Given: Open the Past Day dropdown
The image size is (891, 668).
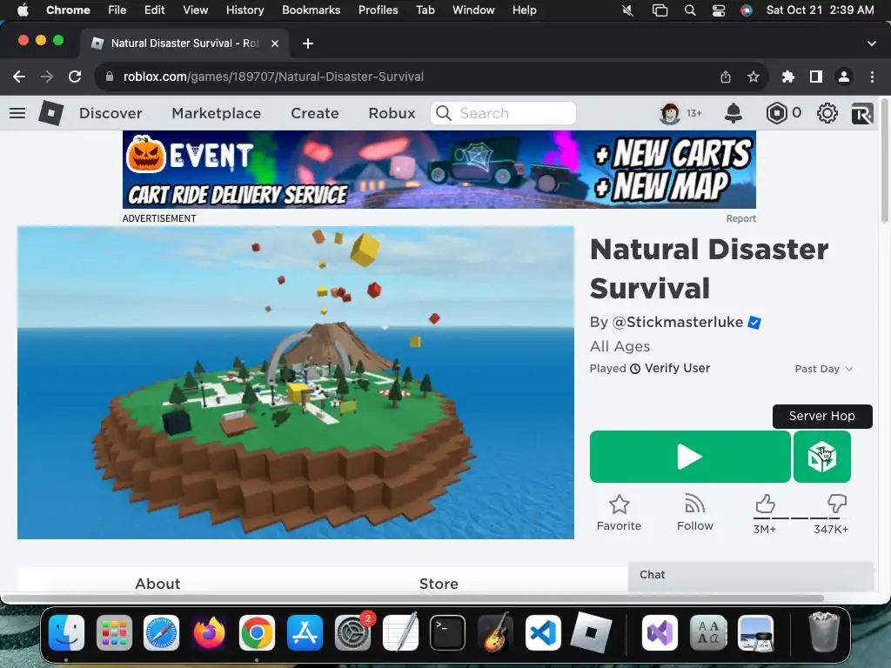Looking at the screenshot, I should 823,369.
